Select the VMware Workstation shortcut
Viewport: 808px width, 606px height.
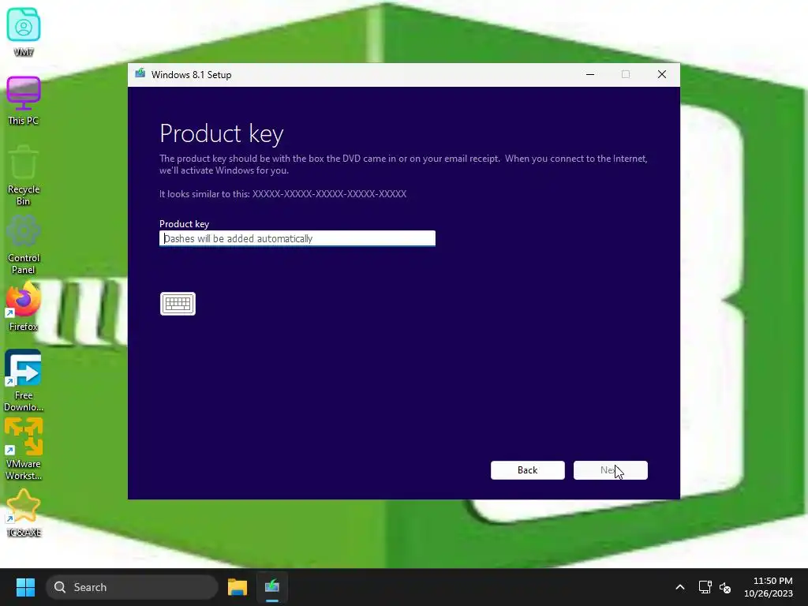pyautogui.click(x=23, y=449)
